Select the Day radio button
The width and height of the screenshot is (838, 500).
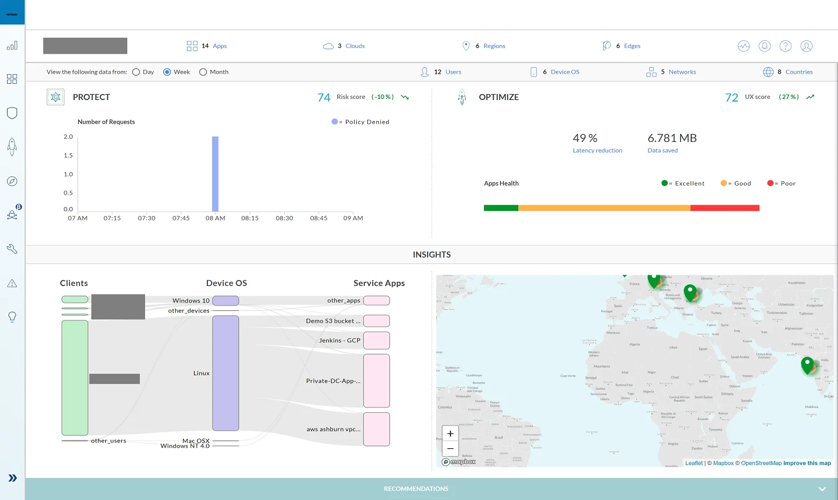click(x=136, y=72)
